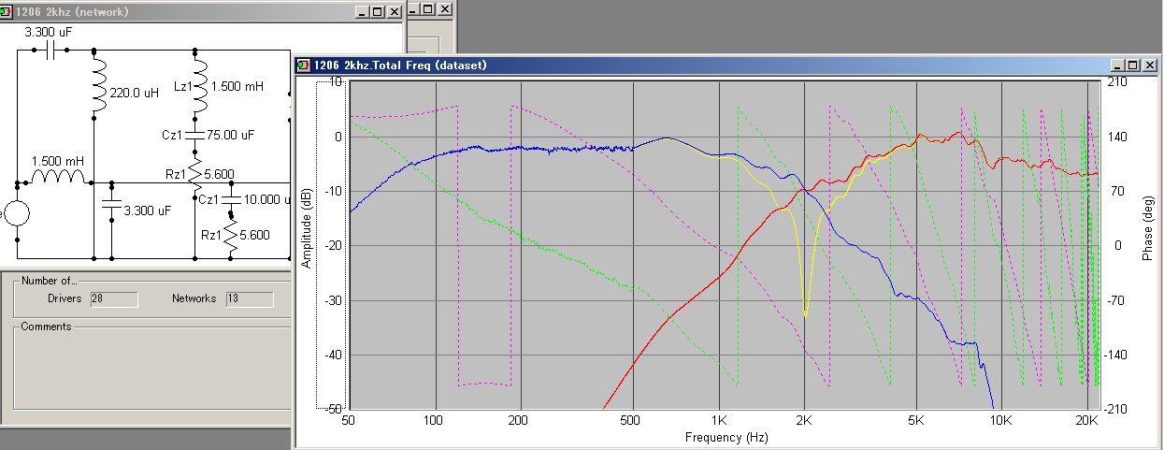Select the horizontal 1.500 mH series inductor symbol
The image size is (1164, 450).
tap(59, 176)
